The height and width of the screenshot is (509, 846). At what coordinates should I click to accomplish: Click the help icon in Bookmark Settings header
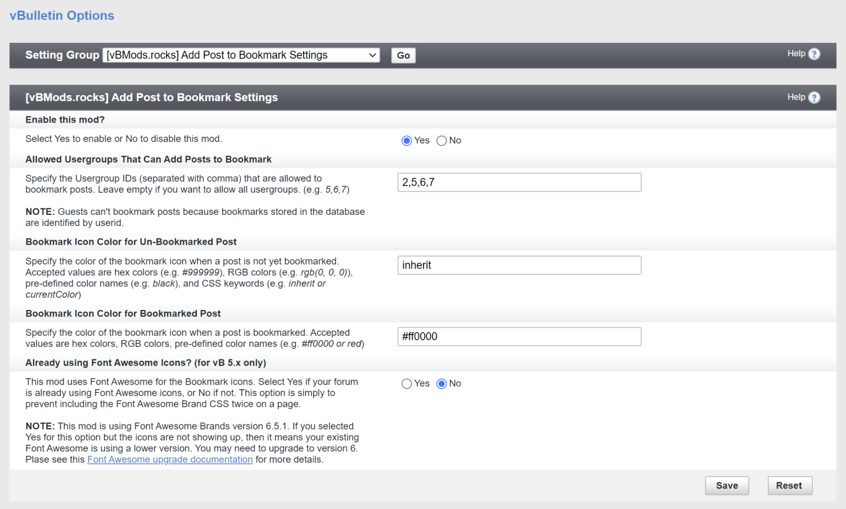[814, 97]
